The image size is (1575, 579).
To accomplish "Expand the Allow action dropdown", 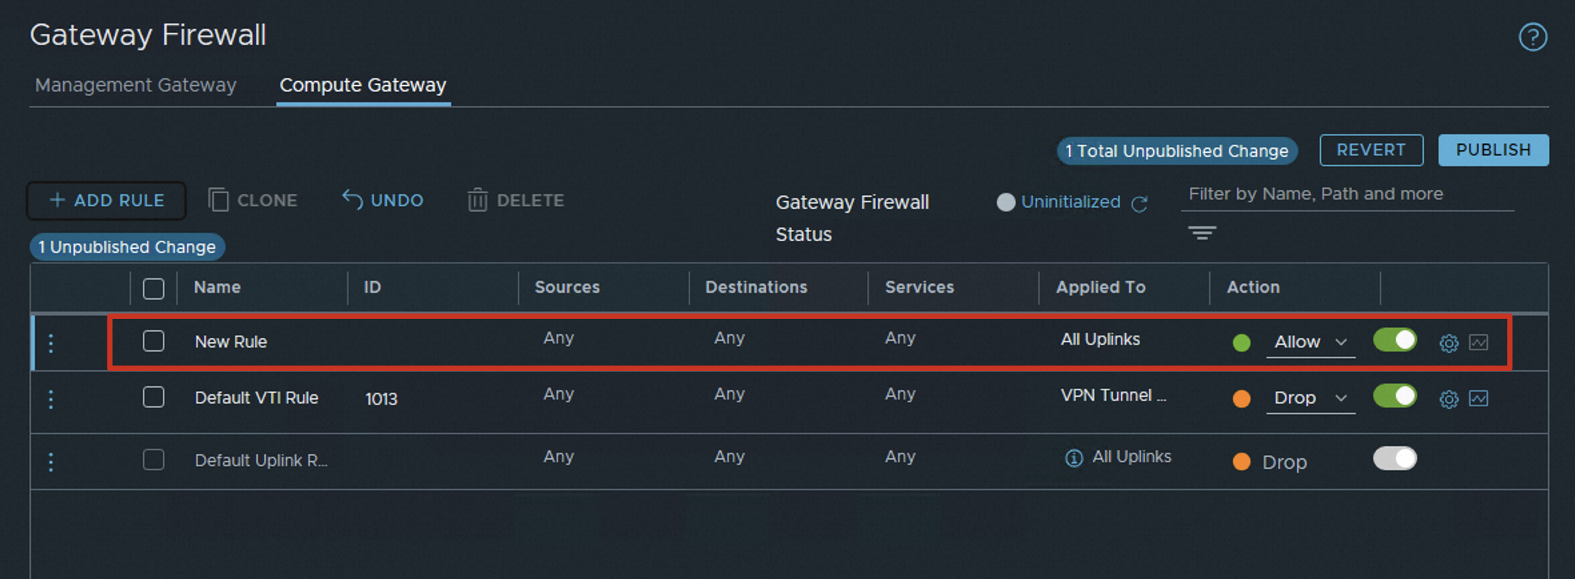I will (x=1310, y=342).
